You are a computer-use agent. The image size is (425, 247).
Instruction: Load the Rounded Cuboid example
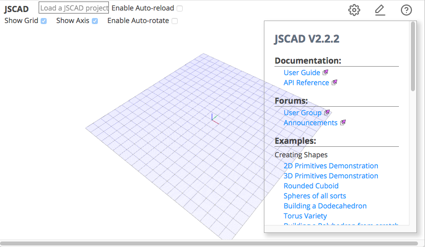click(311, 186)
